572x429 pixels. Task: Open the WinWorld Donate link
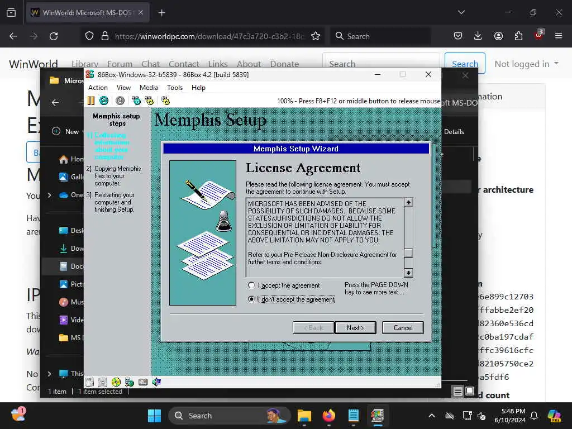coord(284,64)
